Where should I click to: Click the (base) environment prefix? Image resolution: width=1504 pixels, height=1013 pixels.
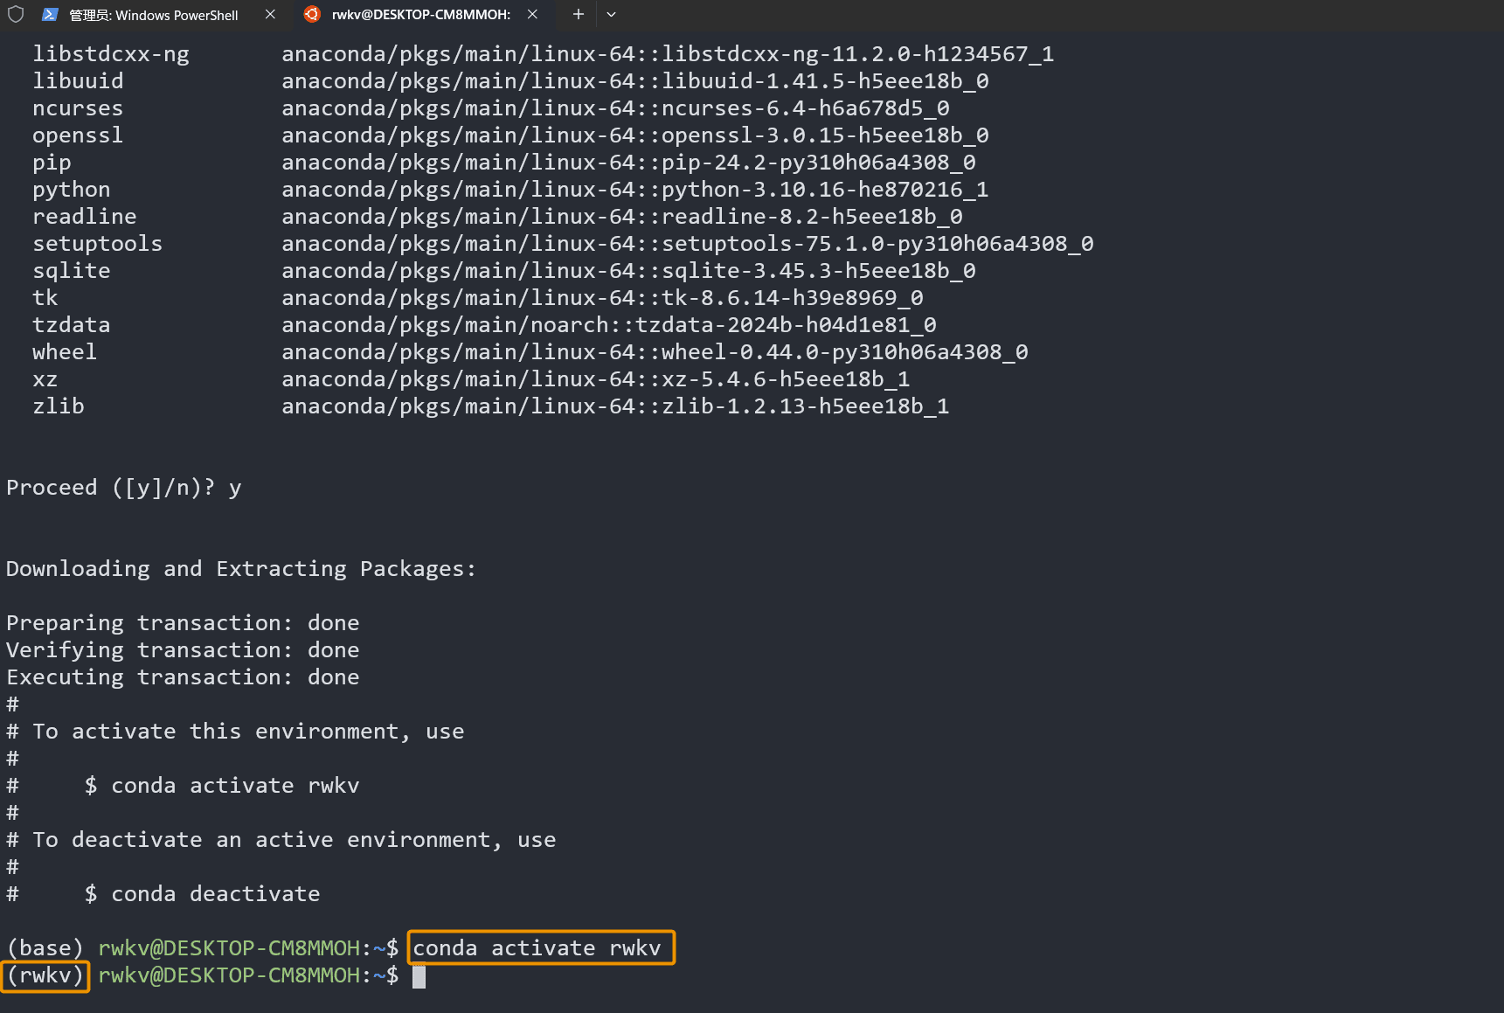(45, 948)
